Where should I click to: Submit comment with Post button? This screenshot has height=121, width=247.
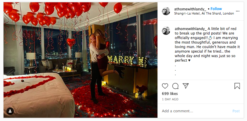tap(236, 111)
